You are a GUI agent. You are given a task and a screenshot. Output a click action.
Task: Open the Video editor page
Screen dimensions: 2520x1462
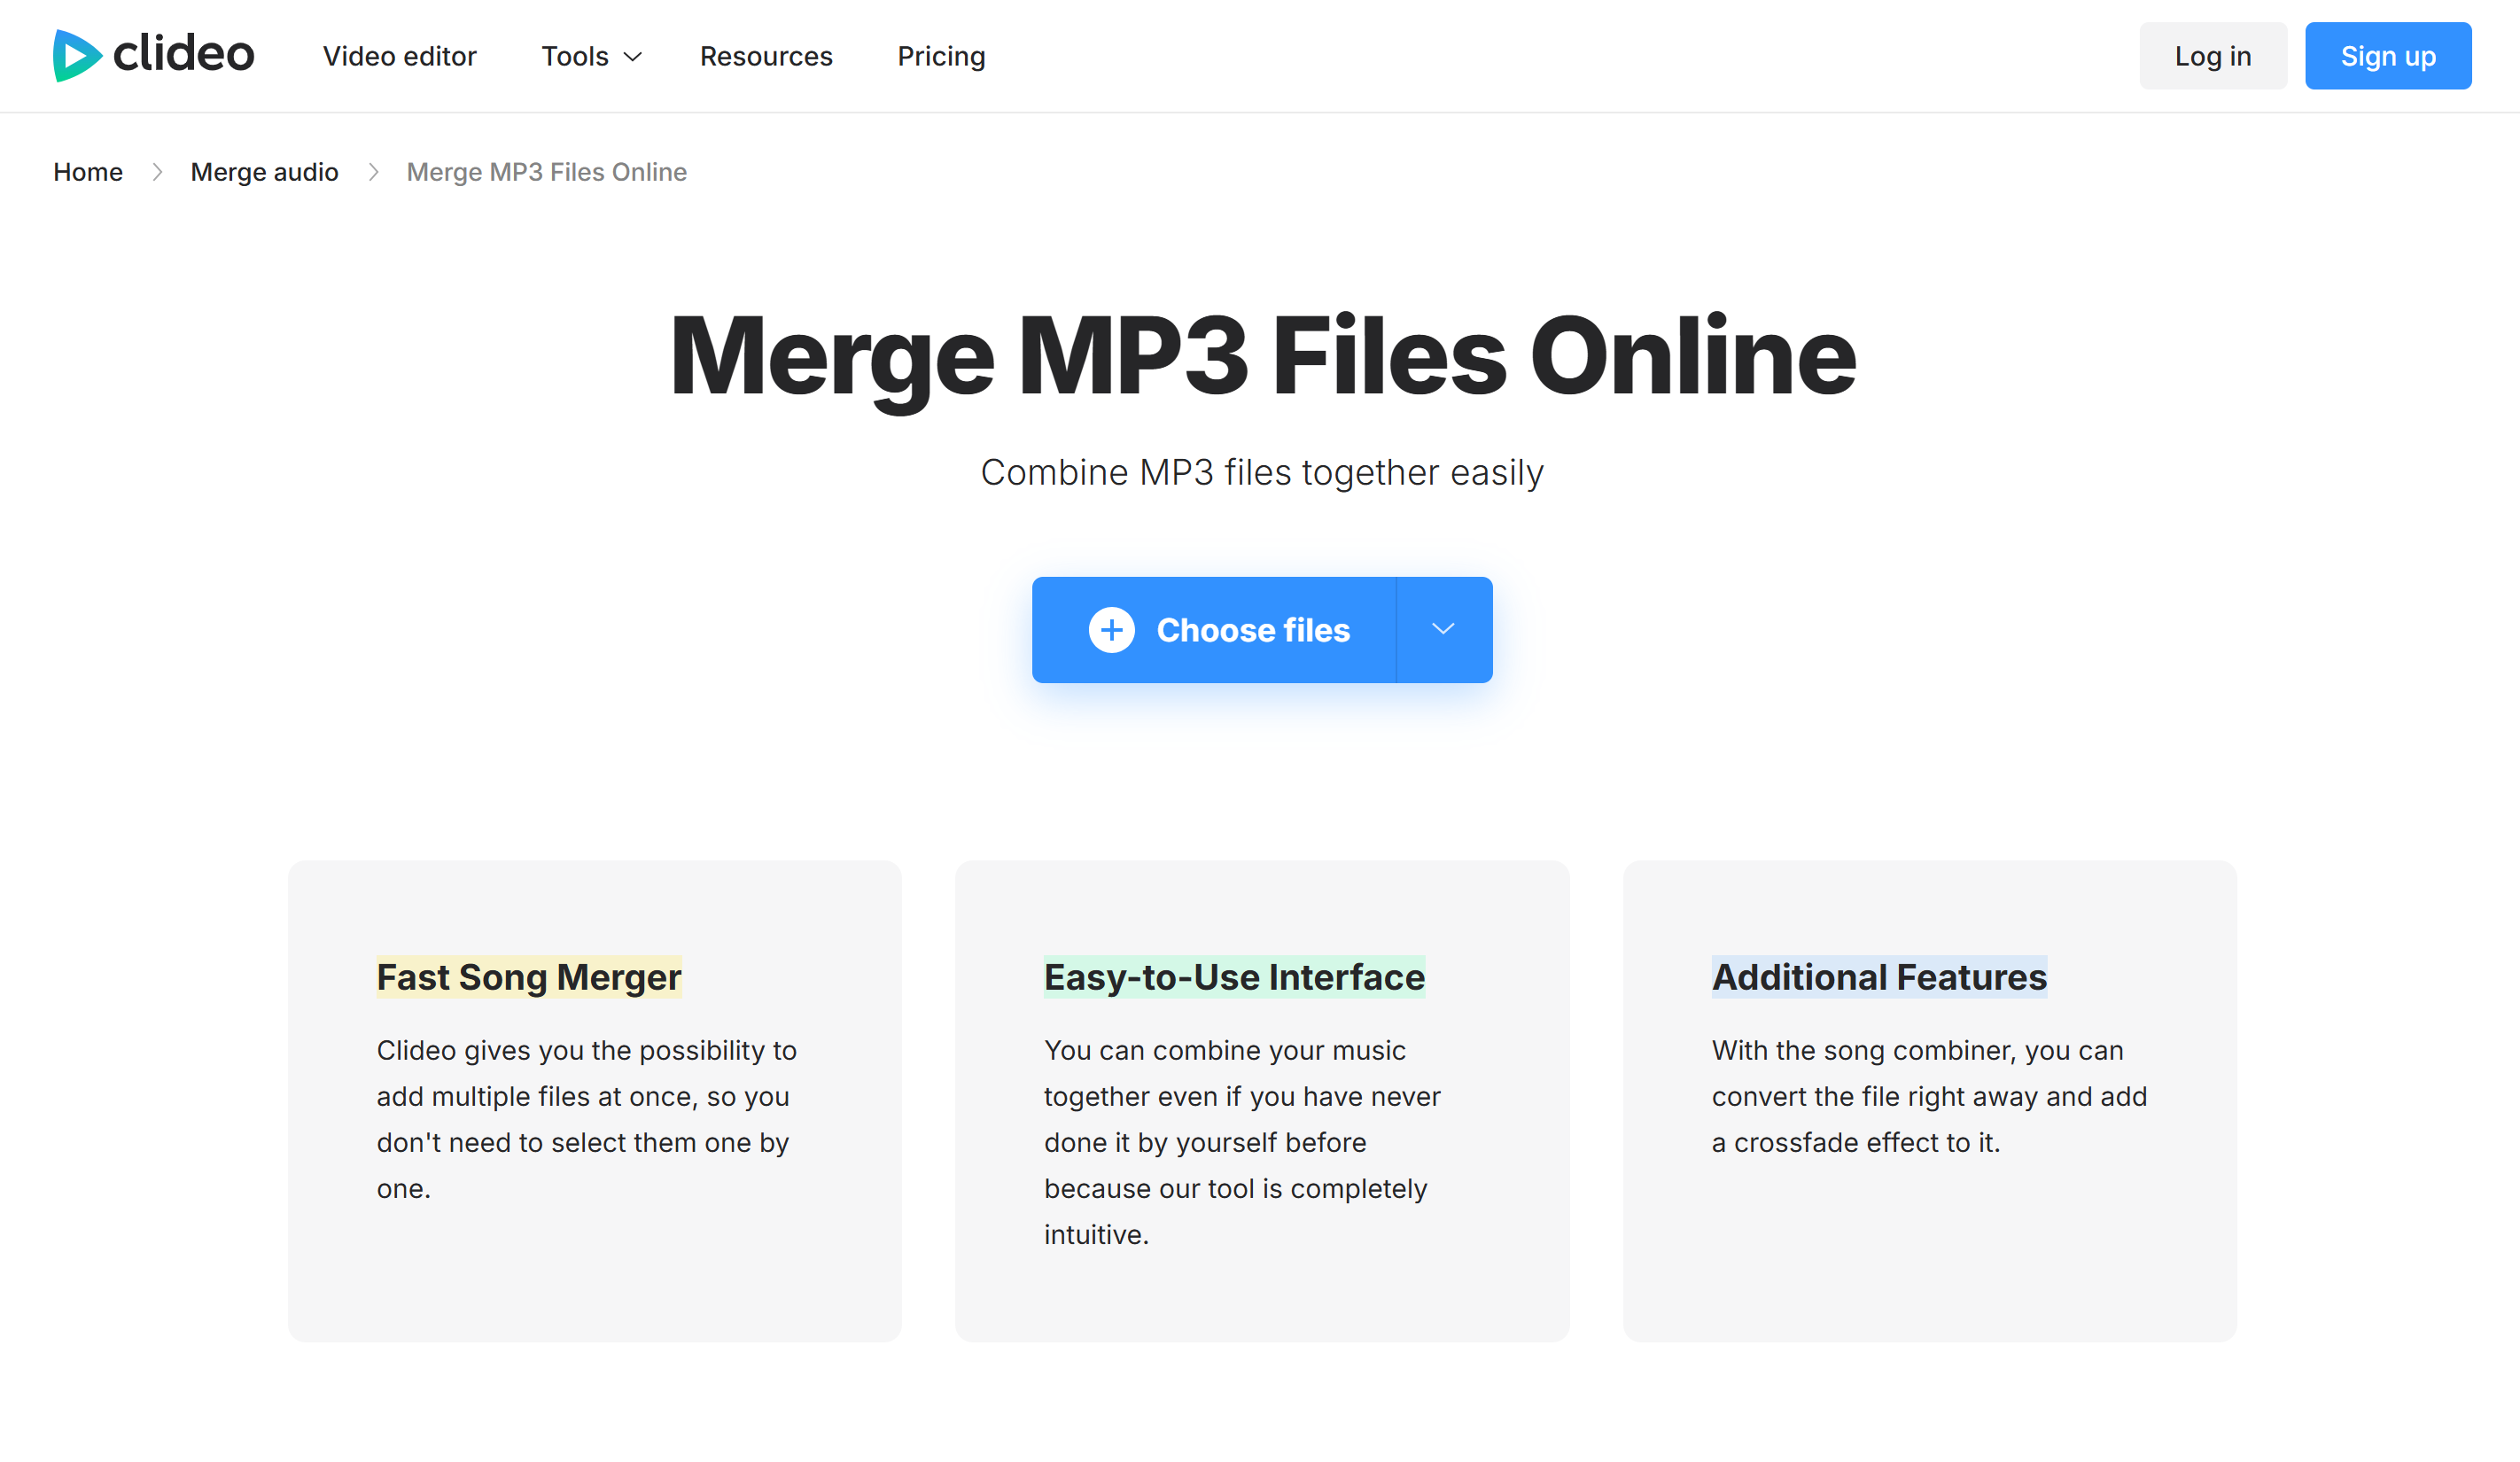pos(399,56)
